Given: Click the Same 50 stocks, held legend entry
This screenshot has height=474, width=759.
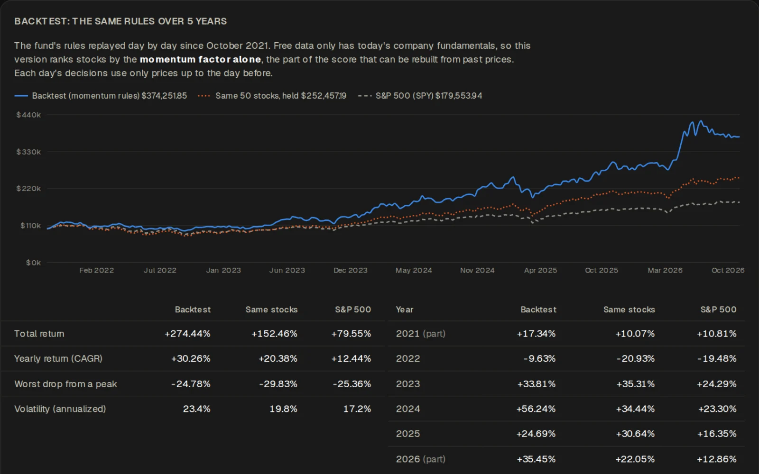Looking at the screenshot, I should click(x=272, y=96).
